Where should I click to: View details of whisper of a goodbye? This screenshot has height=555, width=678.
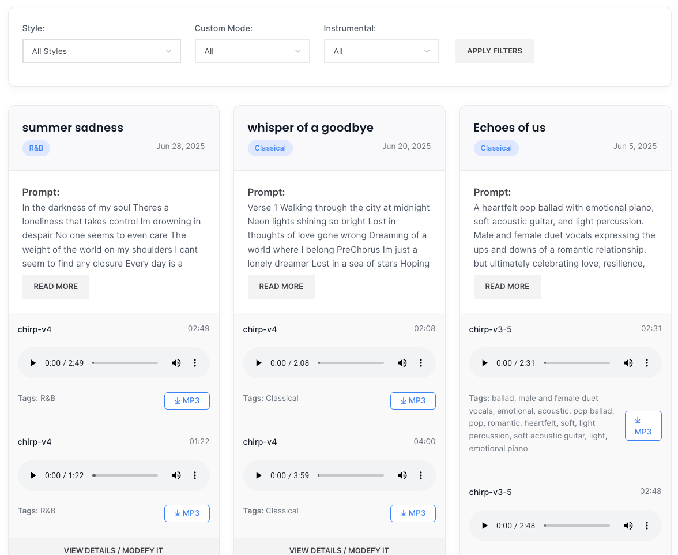[x=339, y=550]
